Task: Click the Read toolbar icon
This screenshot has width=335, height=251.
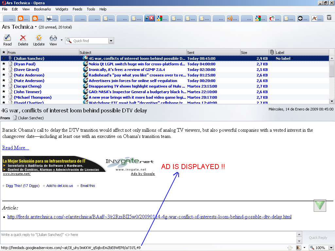Action: pyautogui.click(x=7, y=40)
